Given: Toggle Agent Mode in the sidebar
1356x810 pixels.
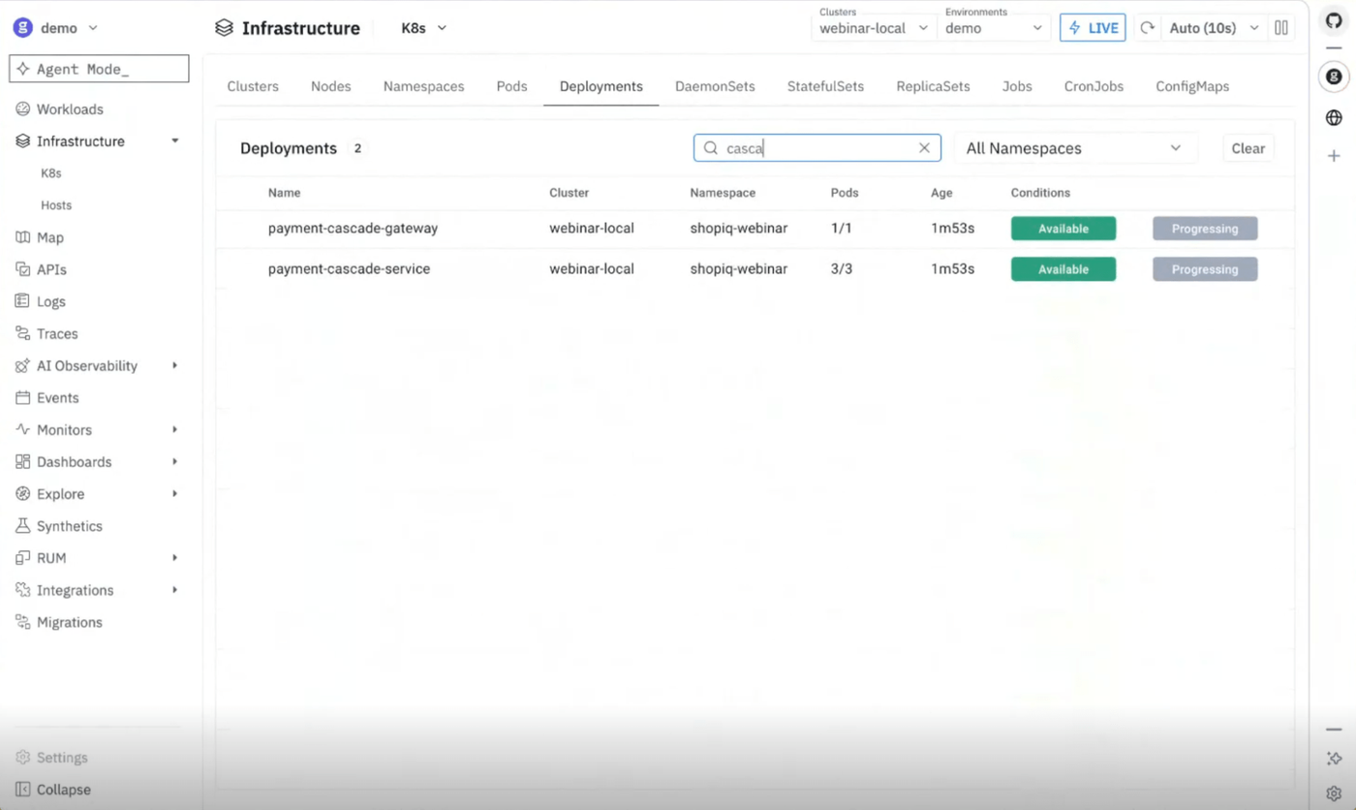Looking at the screenshot, I should point(99,69).
